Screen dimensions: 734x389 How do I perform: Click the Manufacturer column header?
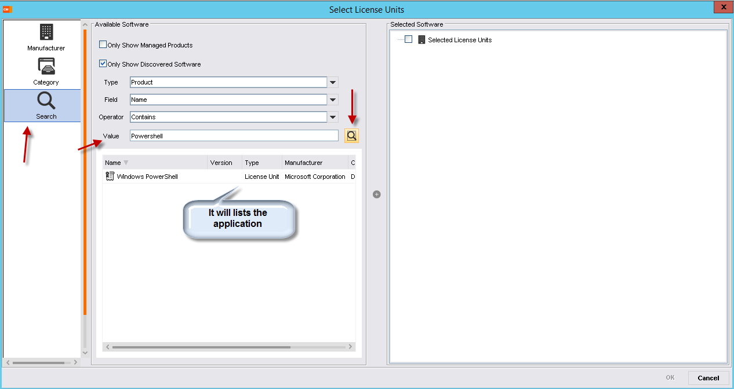pos(303,163)
